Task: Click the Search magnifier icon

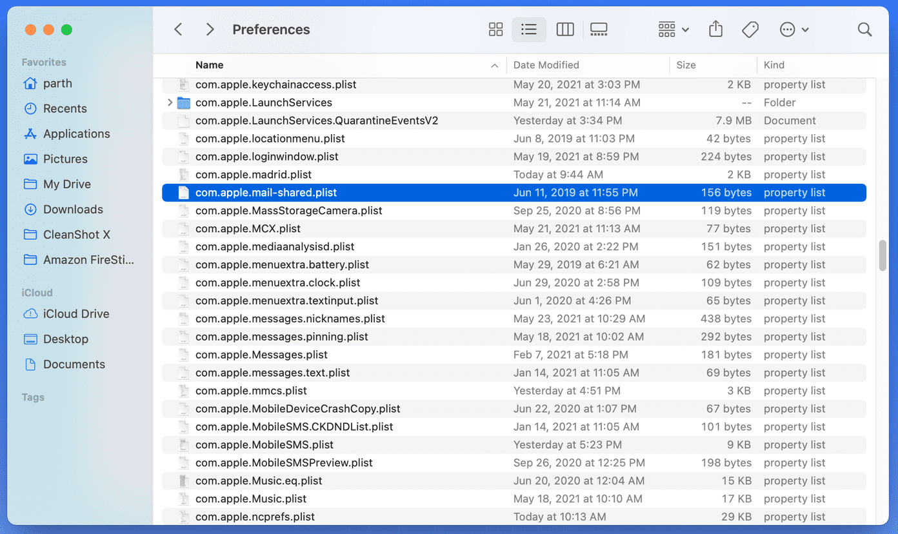Action: tap(864, 30)
